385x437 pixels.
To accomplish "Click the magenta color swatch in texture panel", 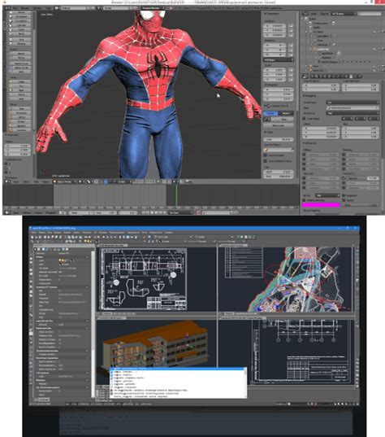I will tap(321, 205).
